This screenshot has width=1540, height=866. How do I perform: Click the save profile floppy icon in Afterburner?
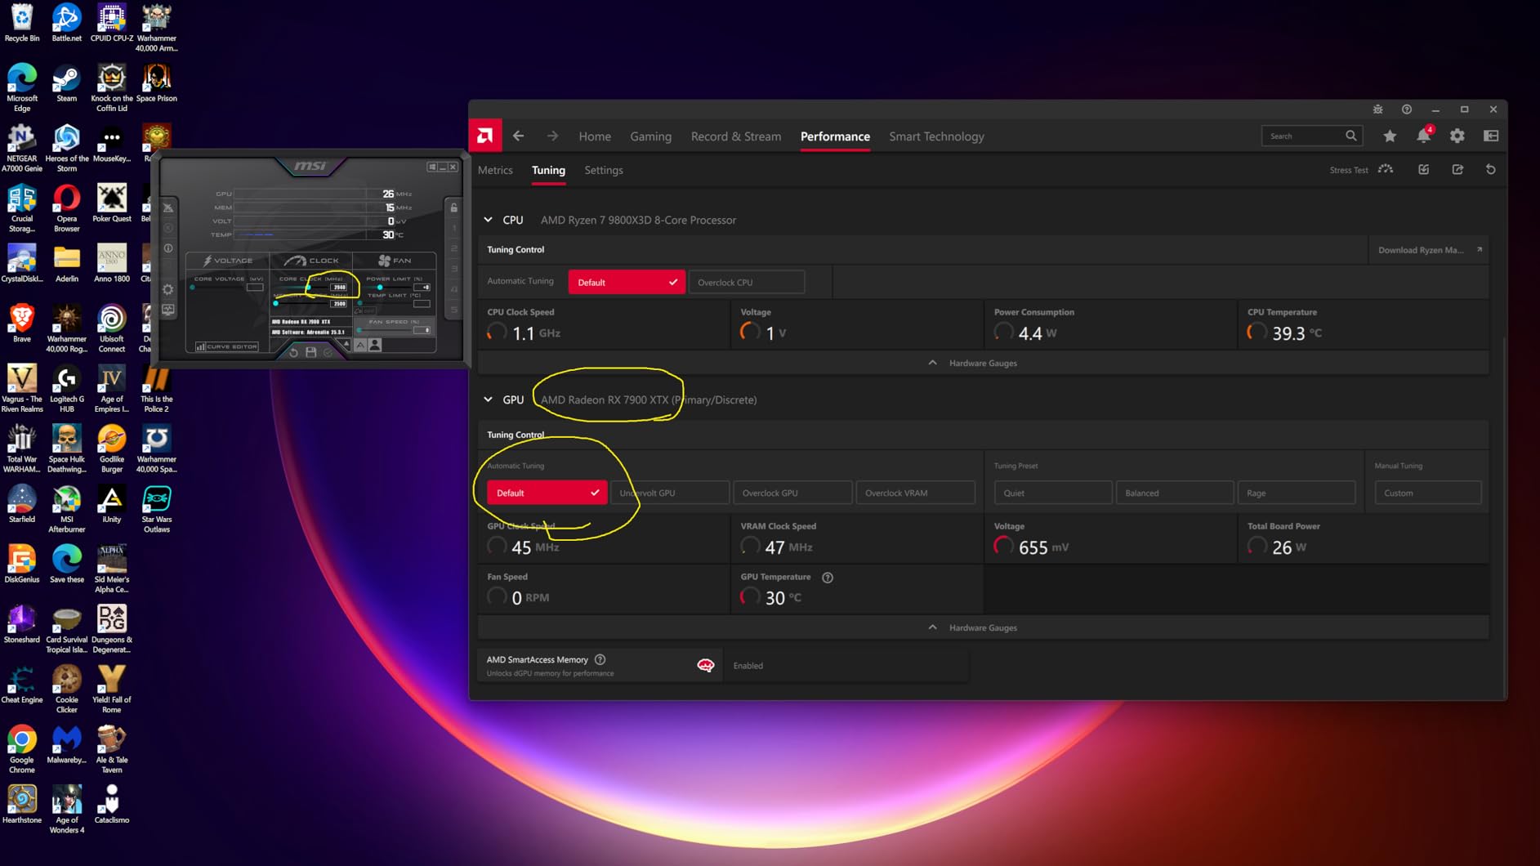click(x=311, y=352)
